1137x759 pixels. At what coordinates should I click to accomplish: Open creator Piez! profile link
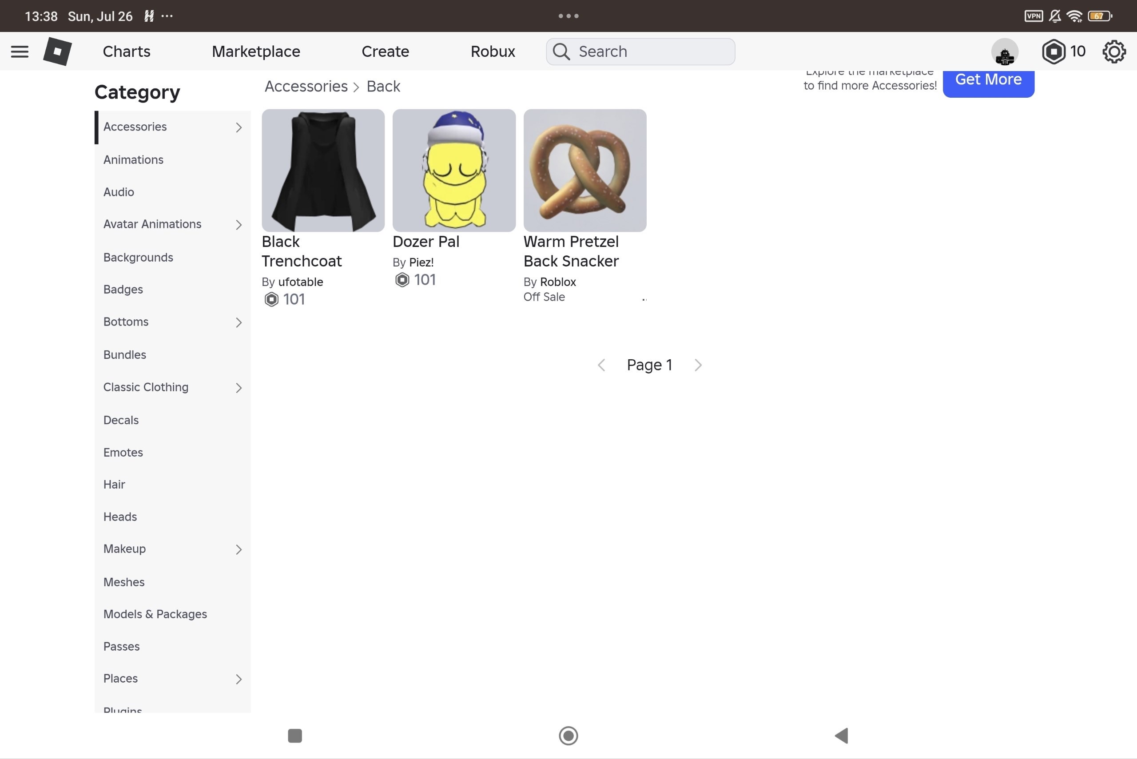point(421,262)
